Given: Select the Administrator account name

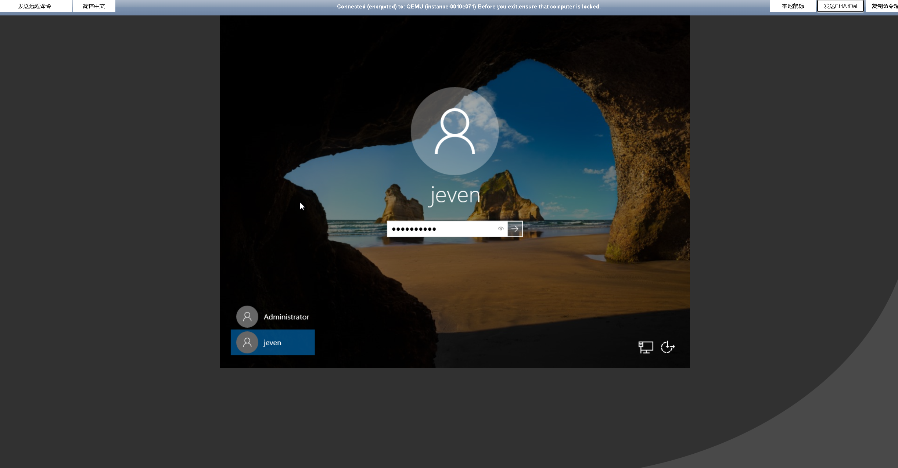Looking at the screenshot, I should (286, 317).
